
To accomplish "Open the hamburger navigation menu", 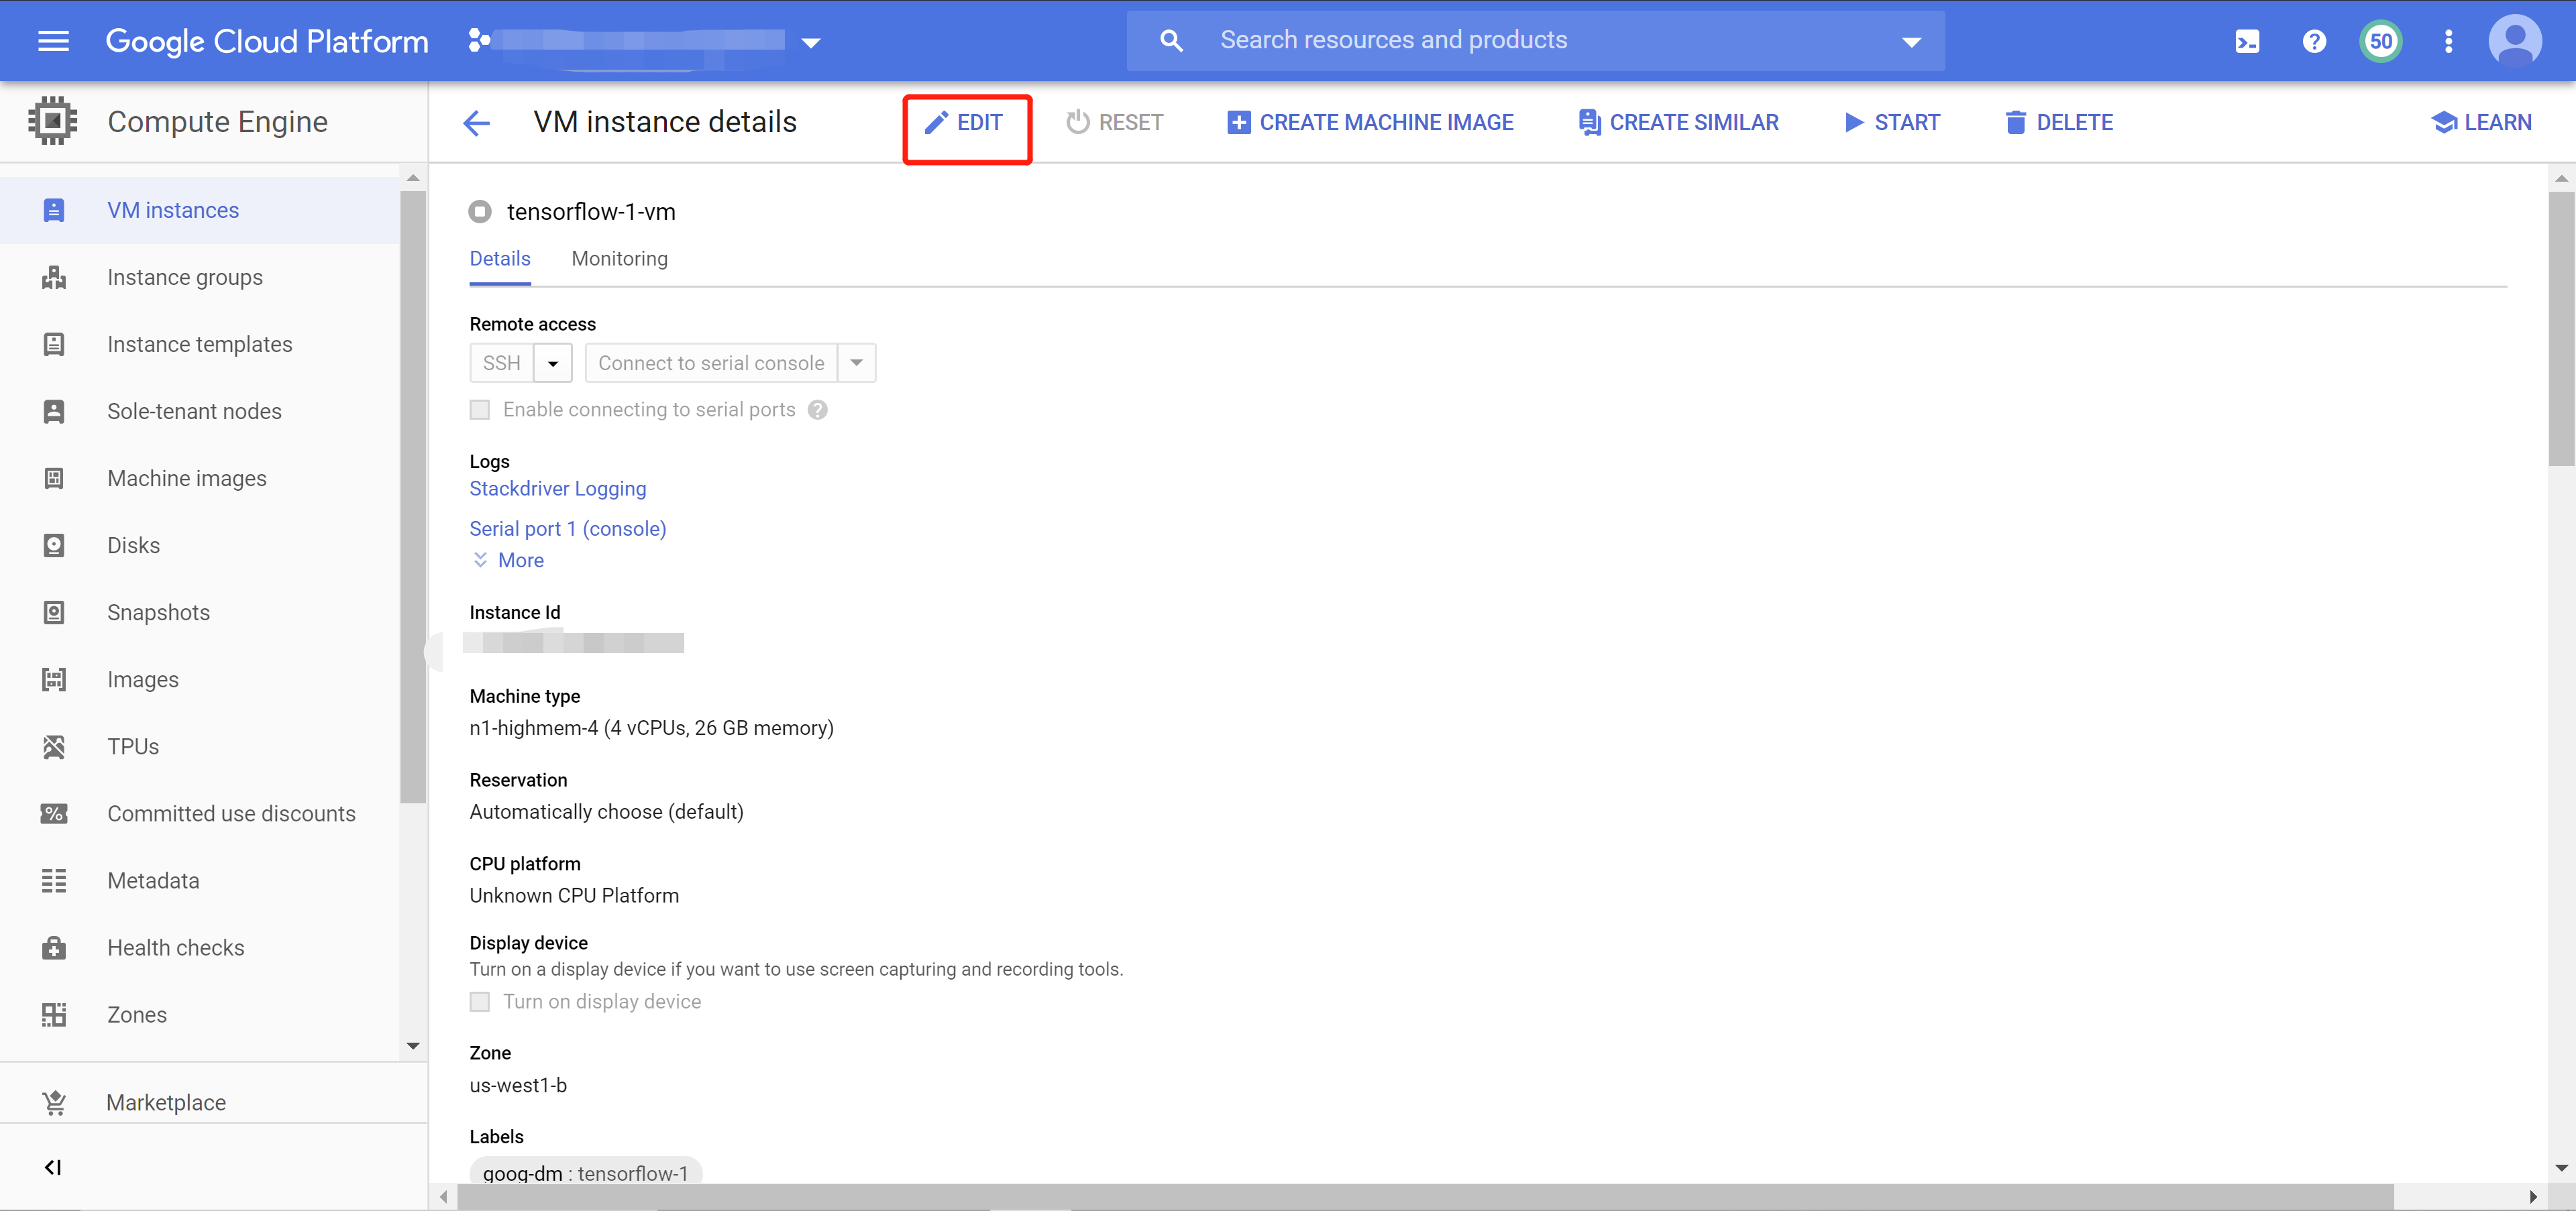I will [x=53, y=41].
